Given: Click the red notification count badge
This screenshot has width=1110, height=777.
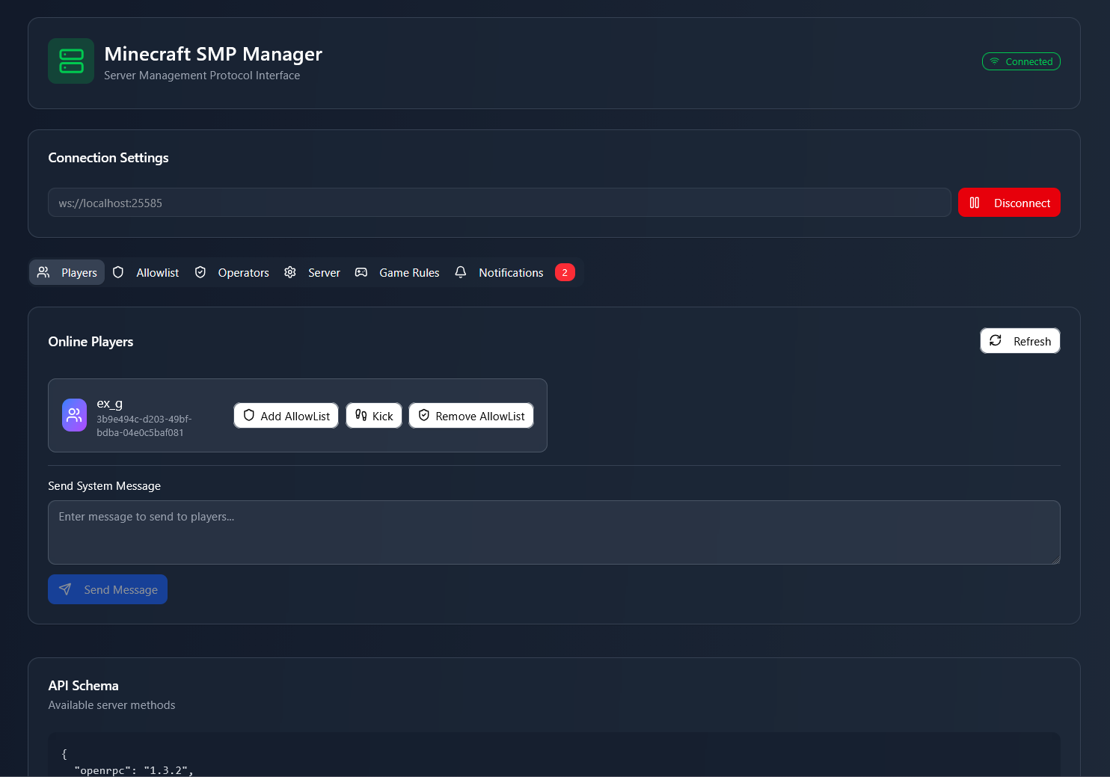Looking at the screenshot, I should pos(565,272).
